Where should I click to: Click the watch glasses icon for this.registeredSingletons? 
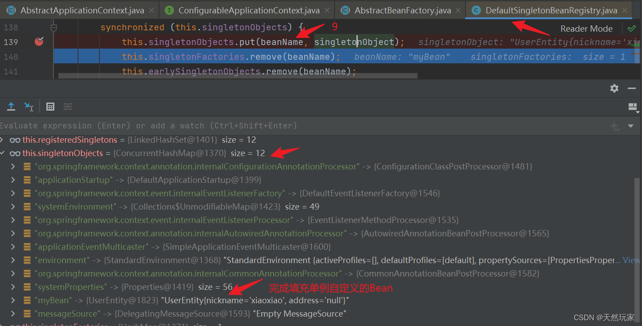coord(15,140)
